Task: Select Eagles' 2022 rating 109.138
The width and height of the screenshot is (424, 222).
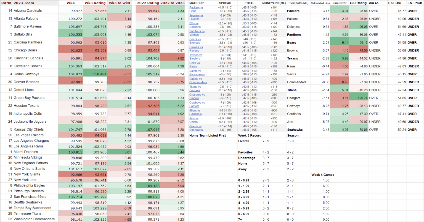Action: click(x=148, y=185)
